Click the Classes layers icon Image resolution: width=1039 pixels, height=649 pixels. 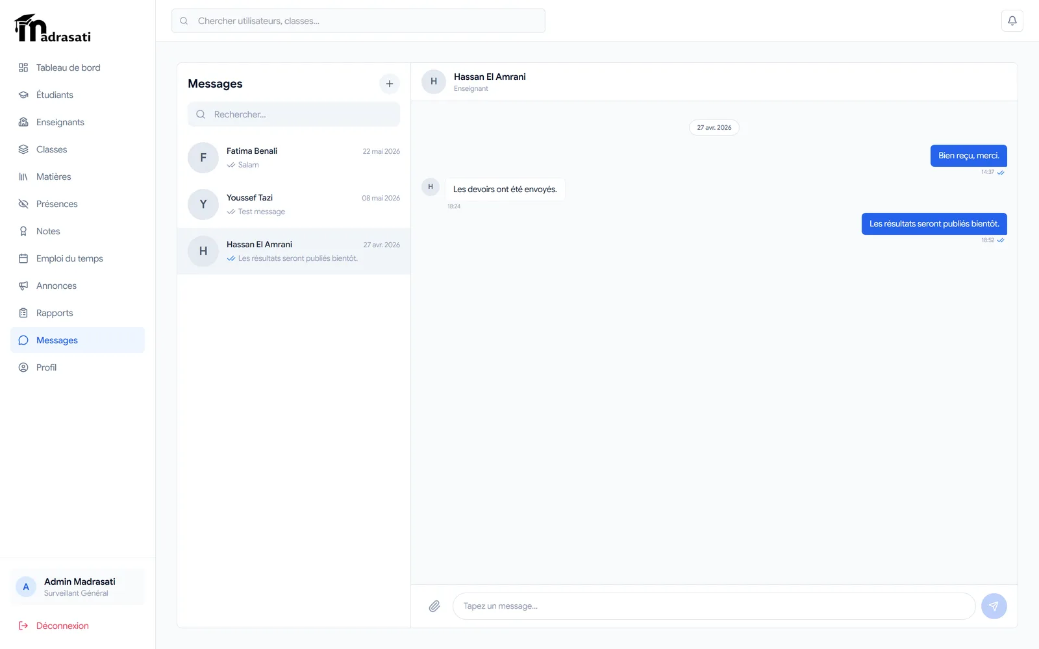tap(23, 149)
